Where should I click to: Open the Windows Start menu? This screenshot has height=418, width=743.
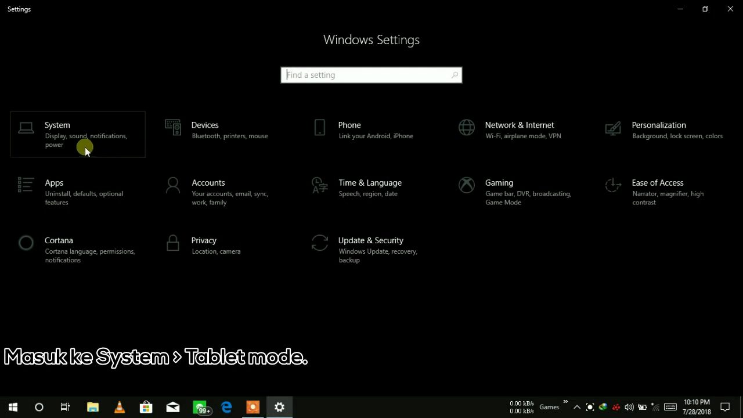13,407
